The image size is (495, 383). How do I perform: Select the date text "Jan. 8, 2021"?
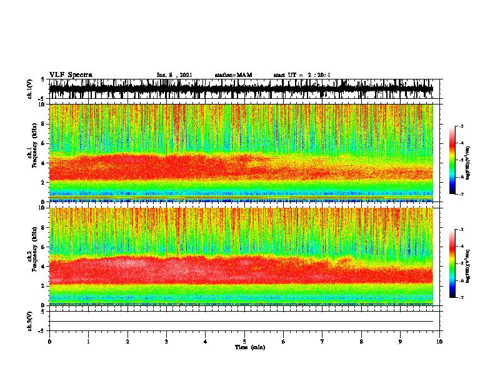174,75
